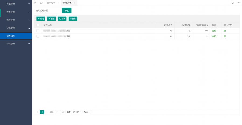Expand the 系统管理 sidebar menu
The image size is (242, 125).
point(16,4)
